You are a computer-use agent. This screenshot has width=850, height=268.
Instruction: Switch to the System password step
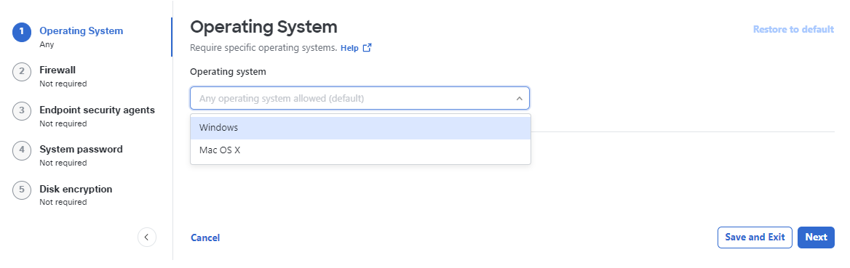click(82, 149)
